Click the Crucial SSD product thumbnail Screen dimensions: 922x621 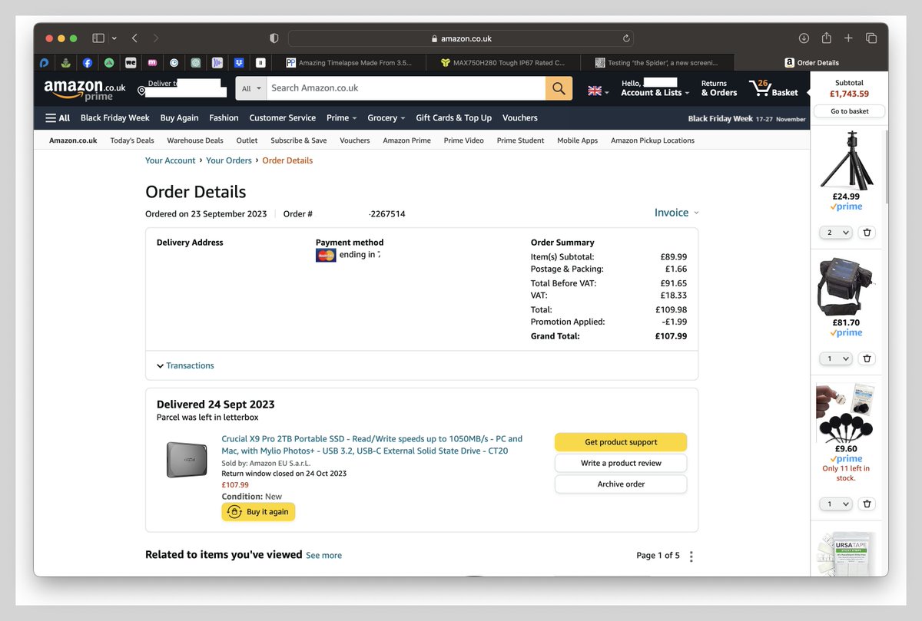click(187, 460)
